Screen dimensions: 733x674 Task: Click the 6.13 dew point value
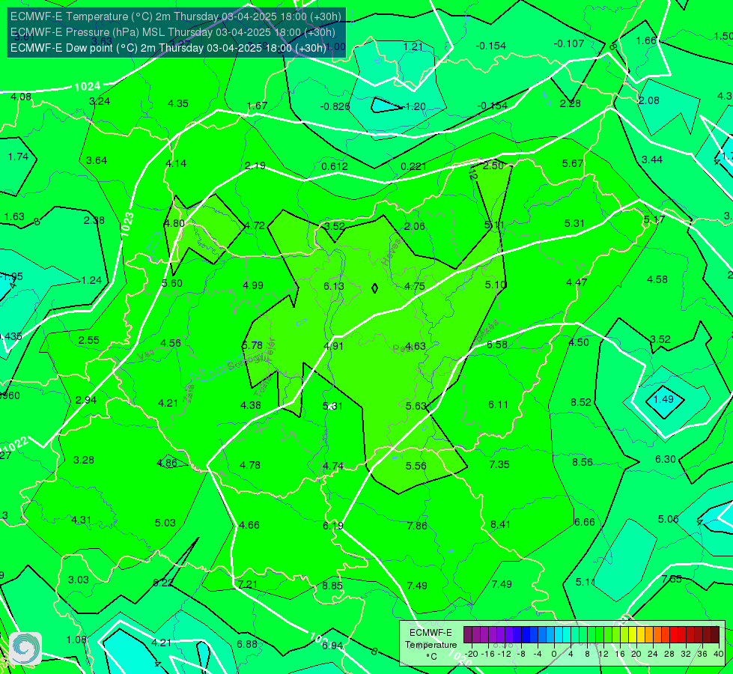pos(334,286)
